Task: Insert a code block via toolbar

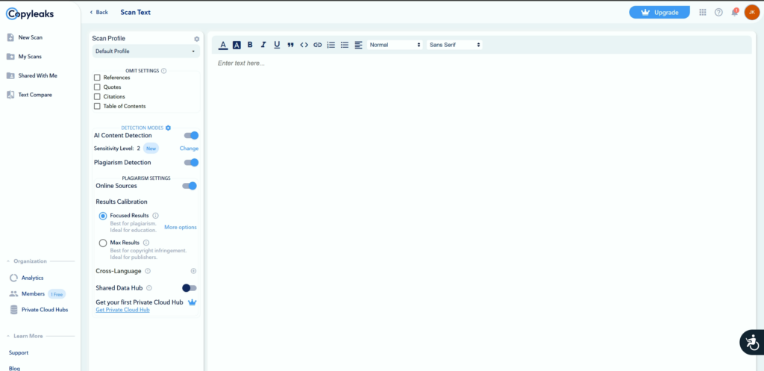Action: (304, 45)
